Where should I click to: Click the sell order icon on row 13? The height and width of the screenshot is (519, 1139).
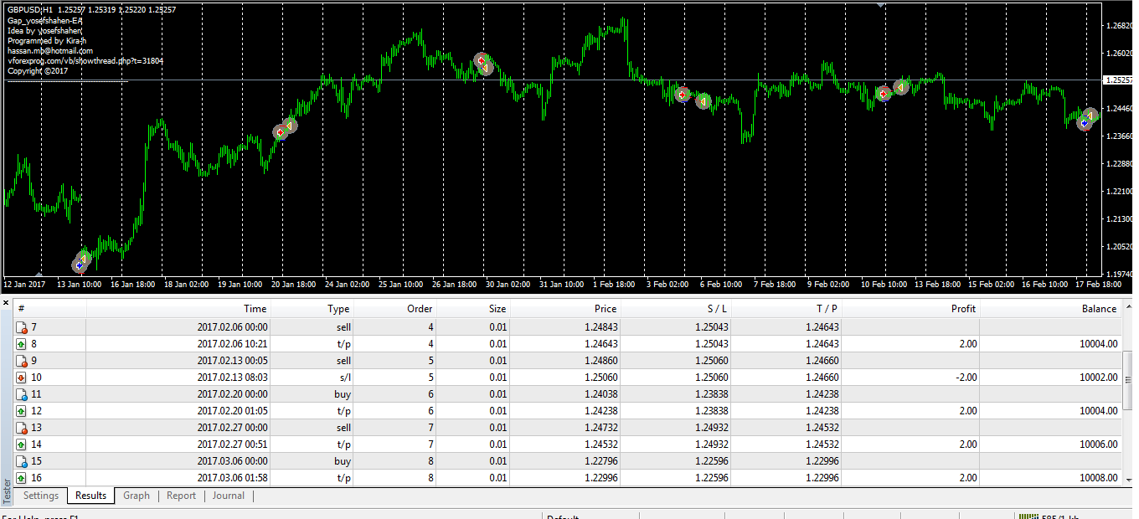pyautogui.click(x=22, y=428)
